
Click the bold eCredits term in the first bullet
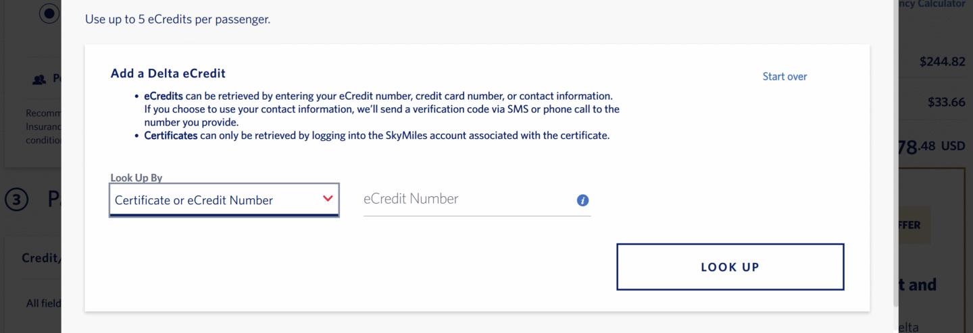164,96
